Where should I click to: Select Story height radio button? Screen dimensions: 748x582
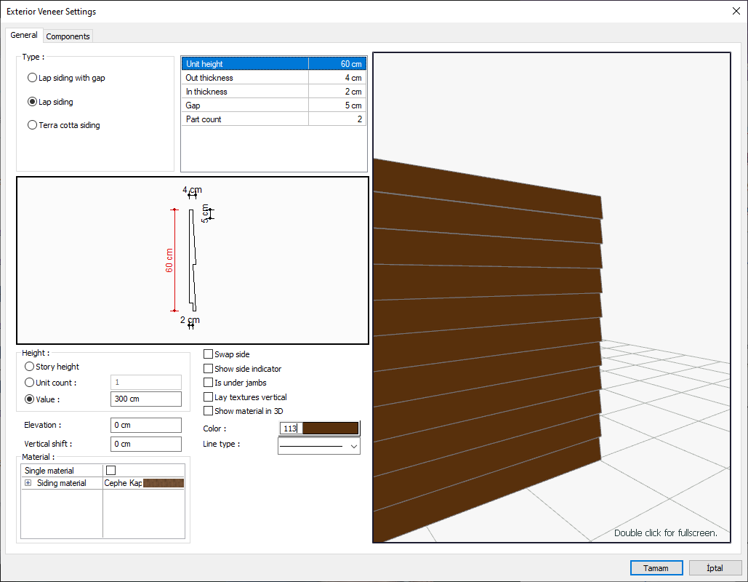[30, 367]
